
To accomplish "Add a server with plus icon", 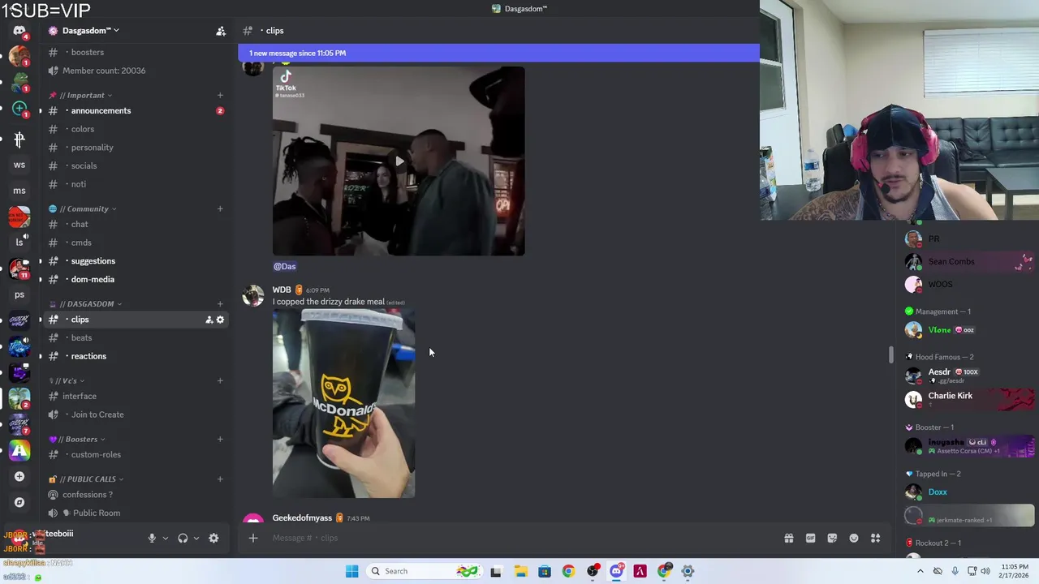I will [x=19, y=476].
